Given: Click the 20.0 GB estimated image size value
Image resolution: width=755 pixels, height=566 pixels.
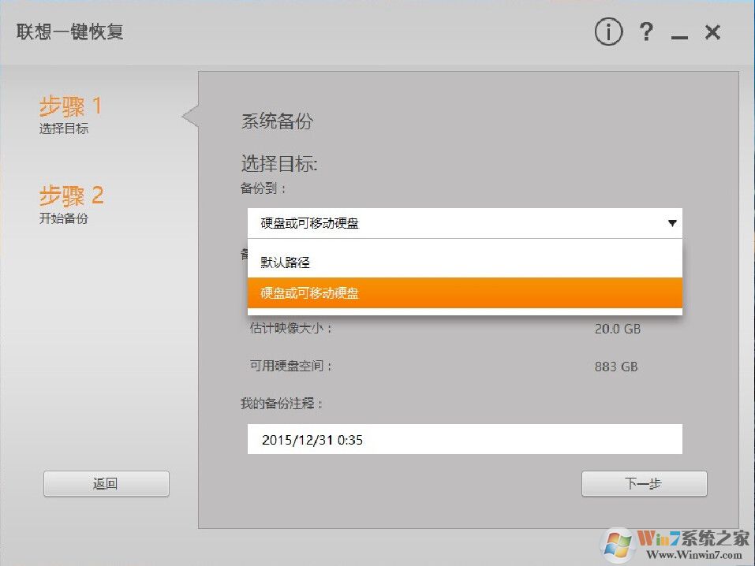Looking at the screenshot, I should 617,329.
